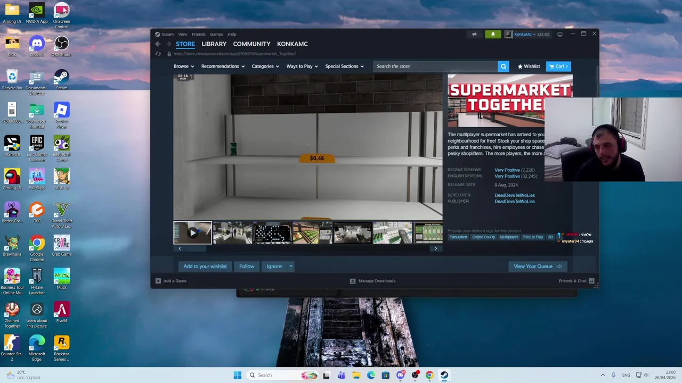This screenshot has height=383, width=682.
Task: Click the Online Co-Op tag
Action: (484, 237)
